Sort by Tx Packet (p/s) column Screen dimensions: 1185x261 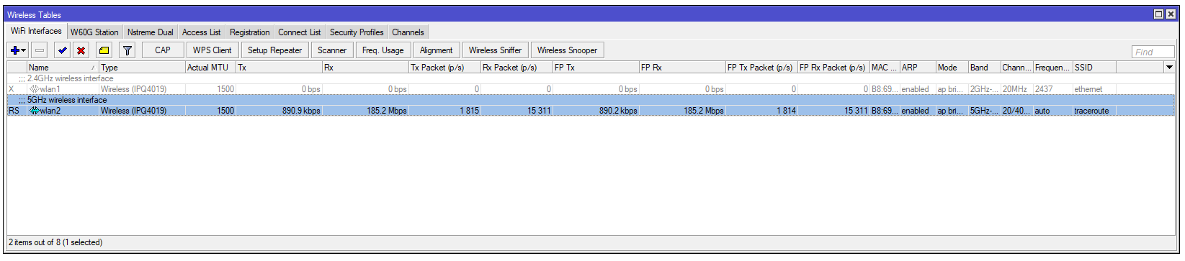click(x=444, y=68)
